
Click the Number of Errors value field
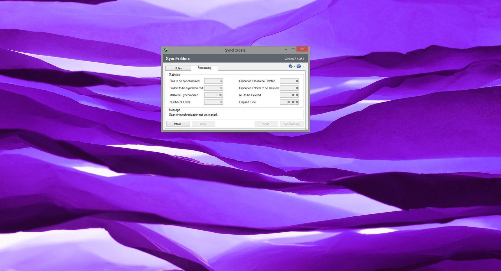coord(214,102)
